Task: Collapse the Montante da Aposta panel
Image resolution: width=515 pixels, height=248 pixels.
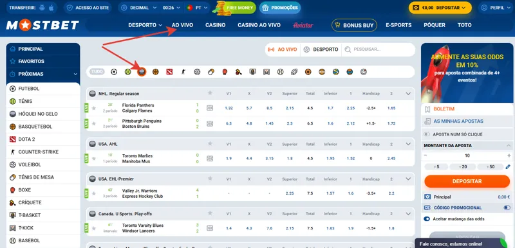Action: pyautogui.click(x=509, y=145)
